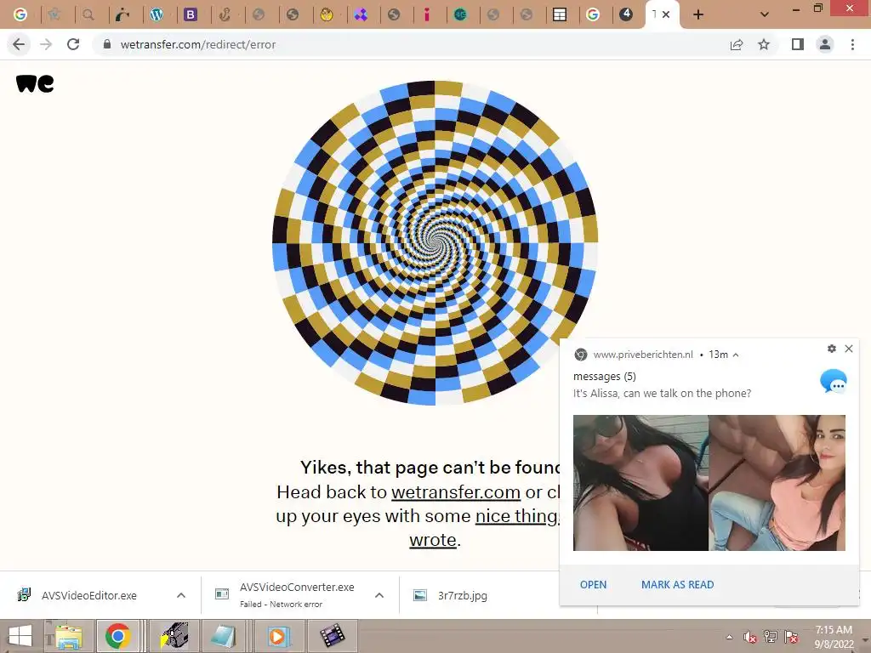Click the WeTransfer "we" logo
The height and width of the screenshot is (653, 871).
pos(35,83)
